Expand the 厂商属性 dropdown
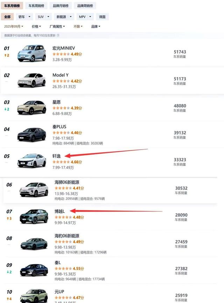The height and width of the screenshot is (303, 224). pos(56,26)
